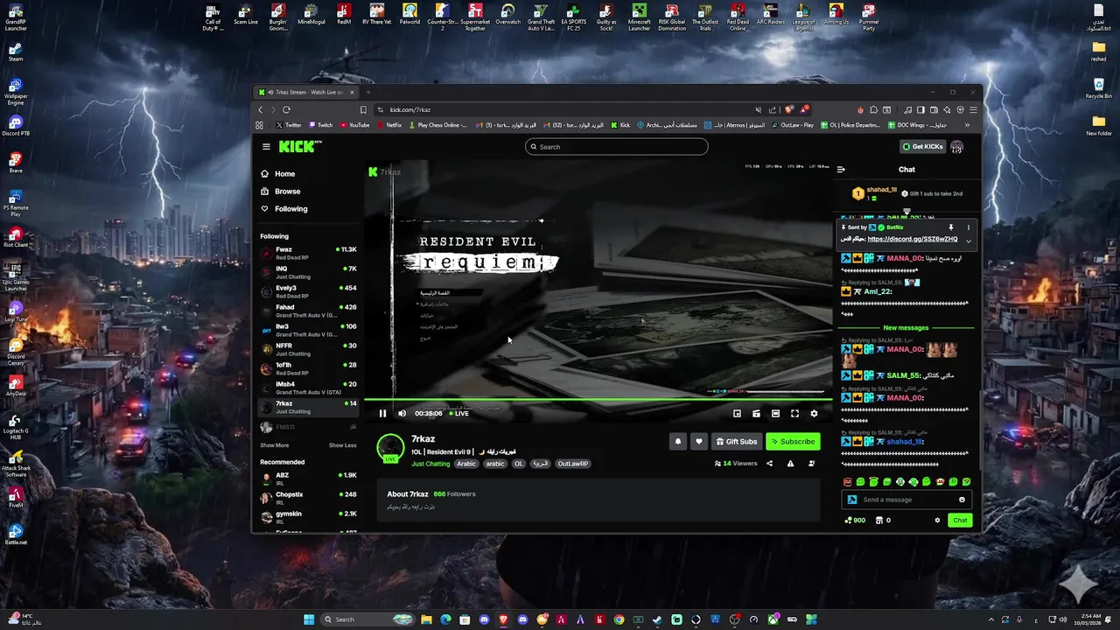This screenshot has width=1120, height=630.
Task: Click the New messages divider
Action: click(906, 328)
